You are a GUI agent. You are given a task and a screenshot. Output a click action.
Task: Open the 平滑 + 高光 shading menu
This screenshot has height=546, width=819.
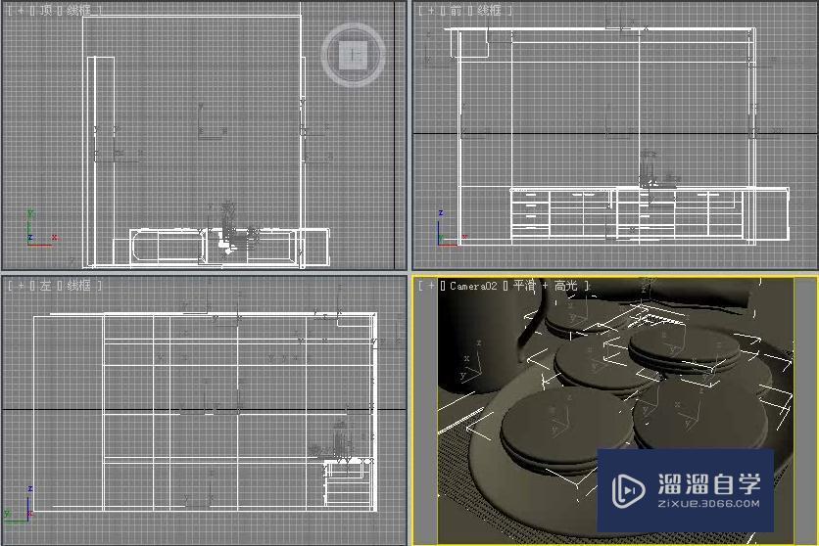[546, 286]
